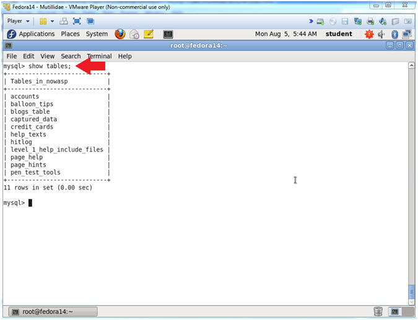
Task: Click the hard disk device icon
Action: point(320,22)
